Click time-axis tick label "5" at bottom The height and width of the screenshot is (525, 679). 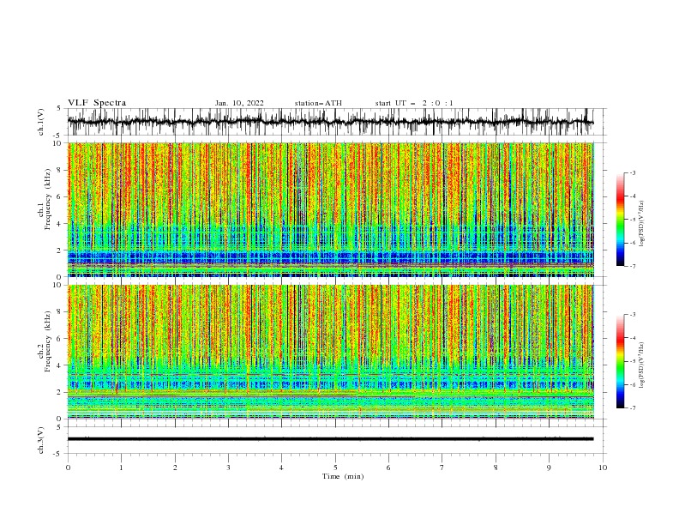coord(335,468)
